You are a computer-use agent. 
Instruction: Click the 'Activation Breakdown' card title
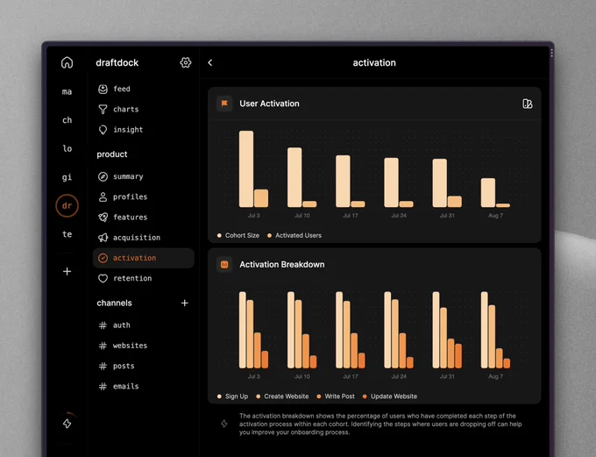(281, 264)
